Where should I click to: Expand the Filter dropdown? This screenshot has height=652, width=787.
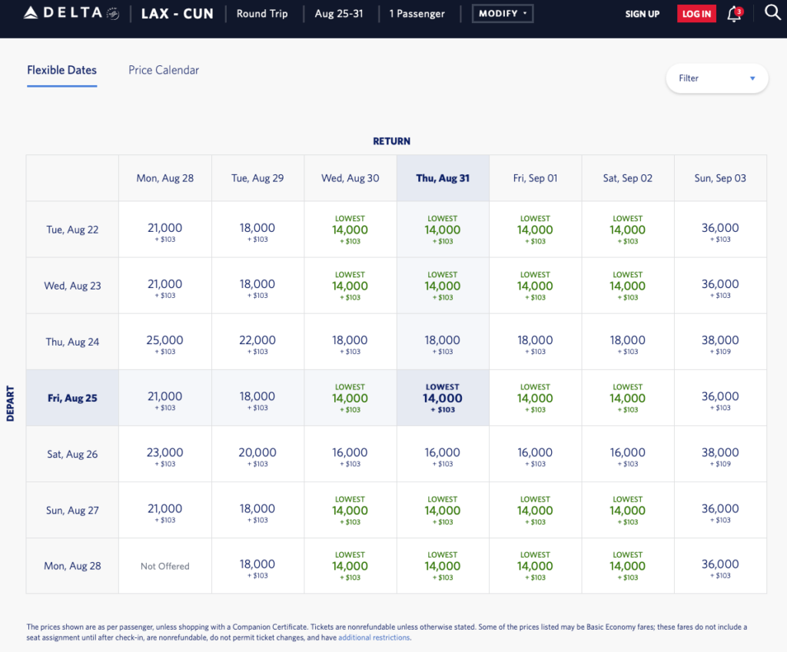716,78
